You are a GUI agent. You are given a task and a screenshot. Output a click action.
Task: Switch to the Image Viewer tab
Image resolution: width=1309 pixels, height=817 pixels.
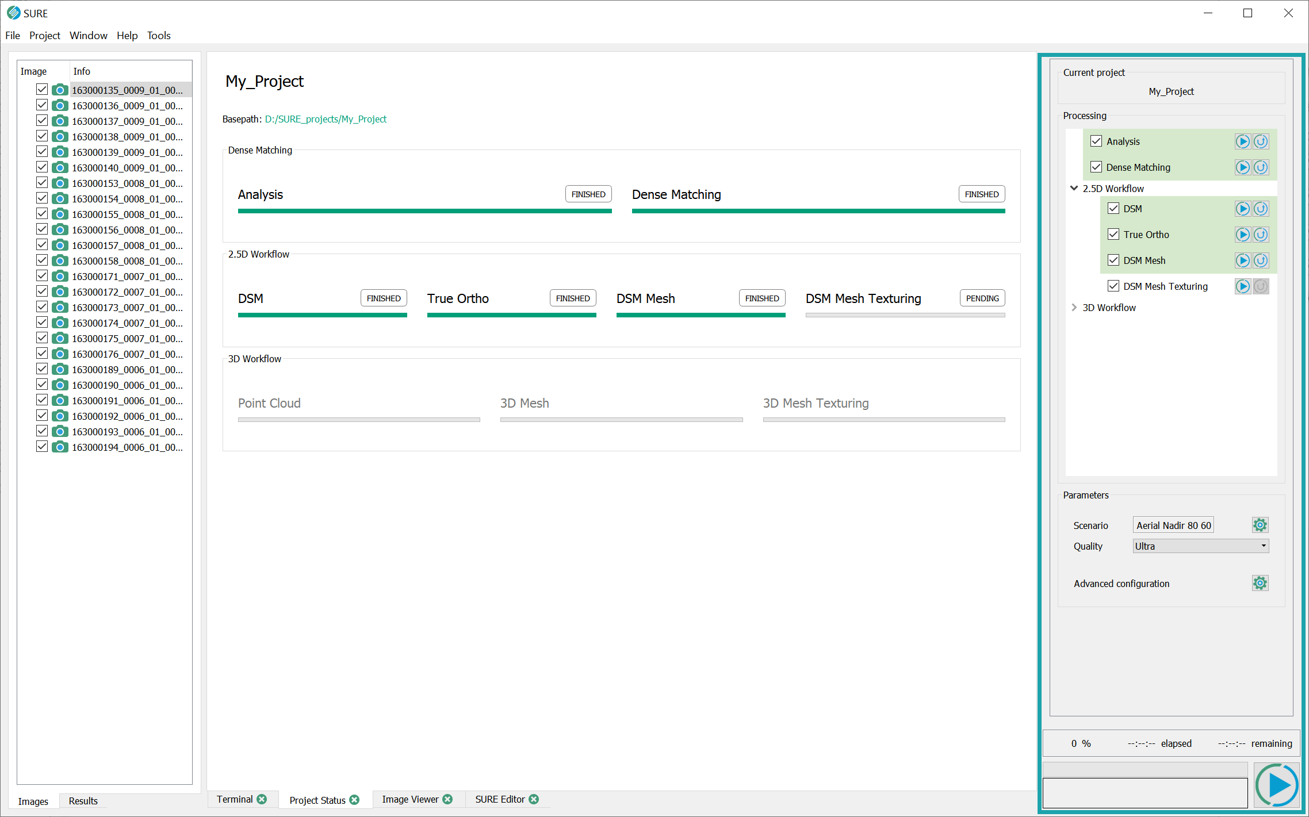(410, 799)
